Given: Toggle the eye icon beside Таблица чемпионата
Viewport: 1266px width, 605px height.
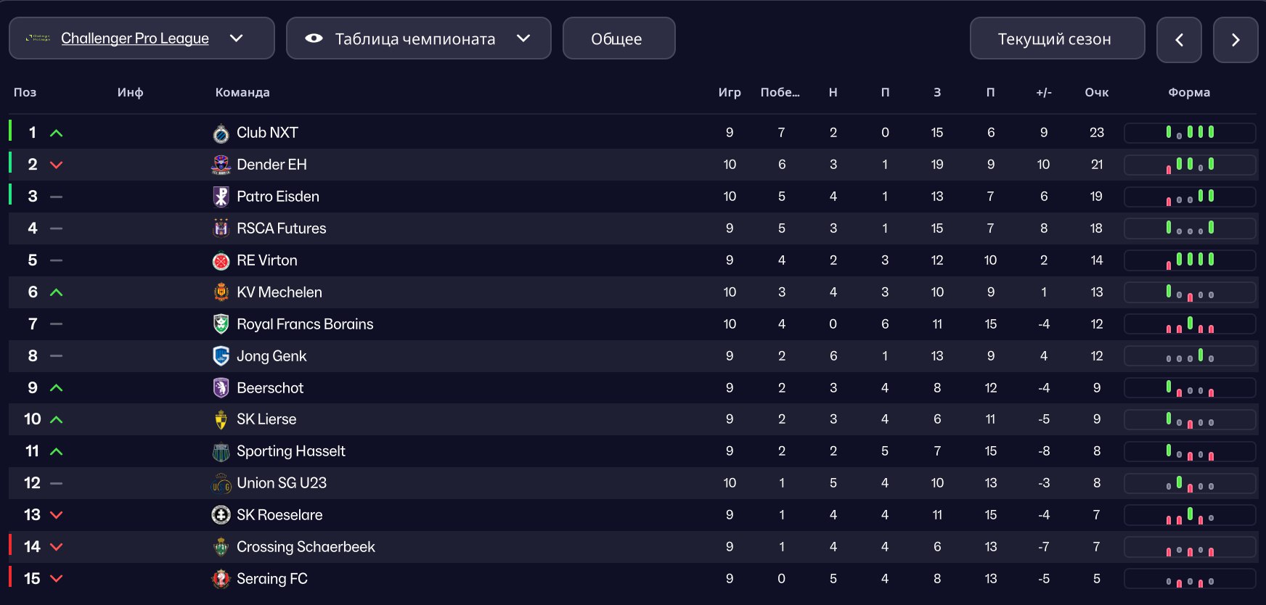Looking at the screenshot, I should [x=314, y=38].
